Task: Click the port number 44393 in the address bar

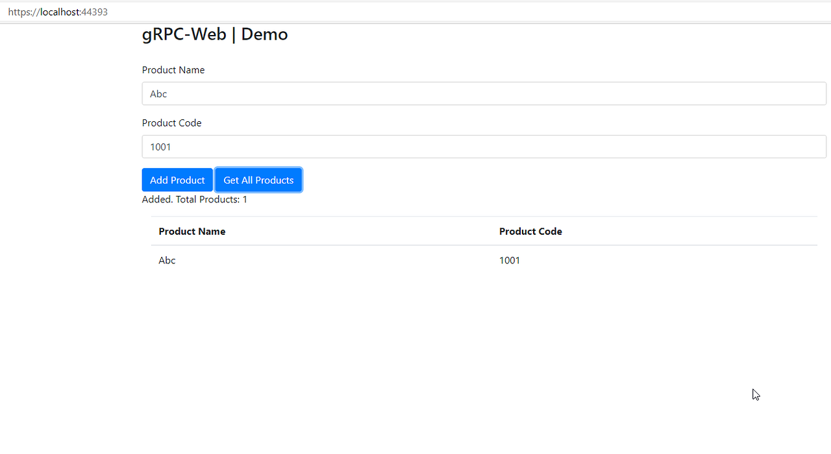Action: tap(95, 12)
